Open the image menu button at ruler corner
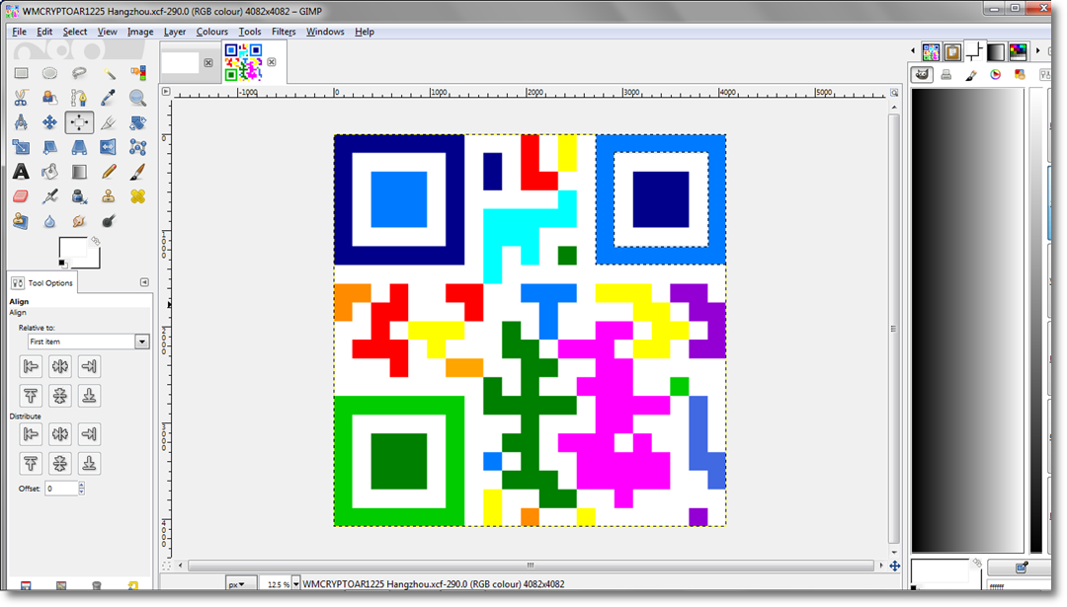 coord(166,91)
